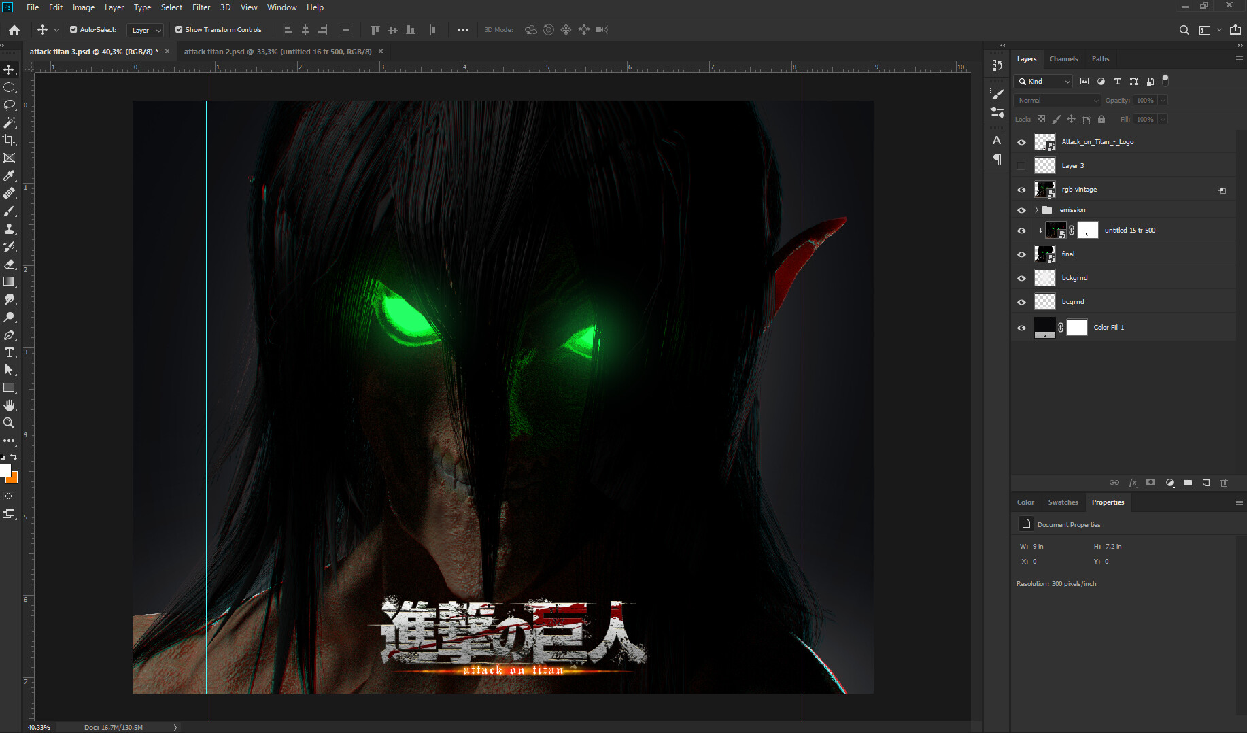Hide the bckgrnd layer
Viewport: 1247px width, 733px height.
(1021, 278)
